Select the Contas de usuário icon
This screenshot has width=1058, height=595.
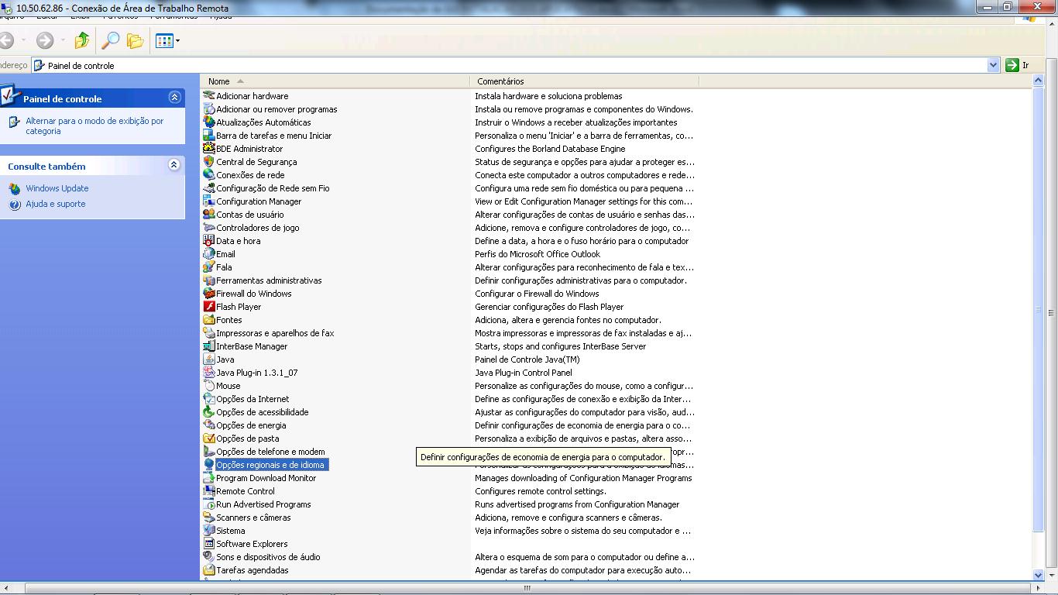tap(209, 215)
